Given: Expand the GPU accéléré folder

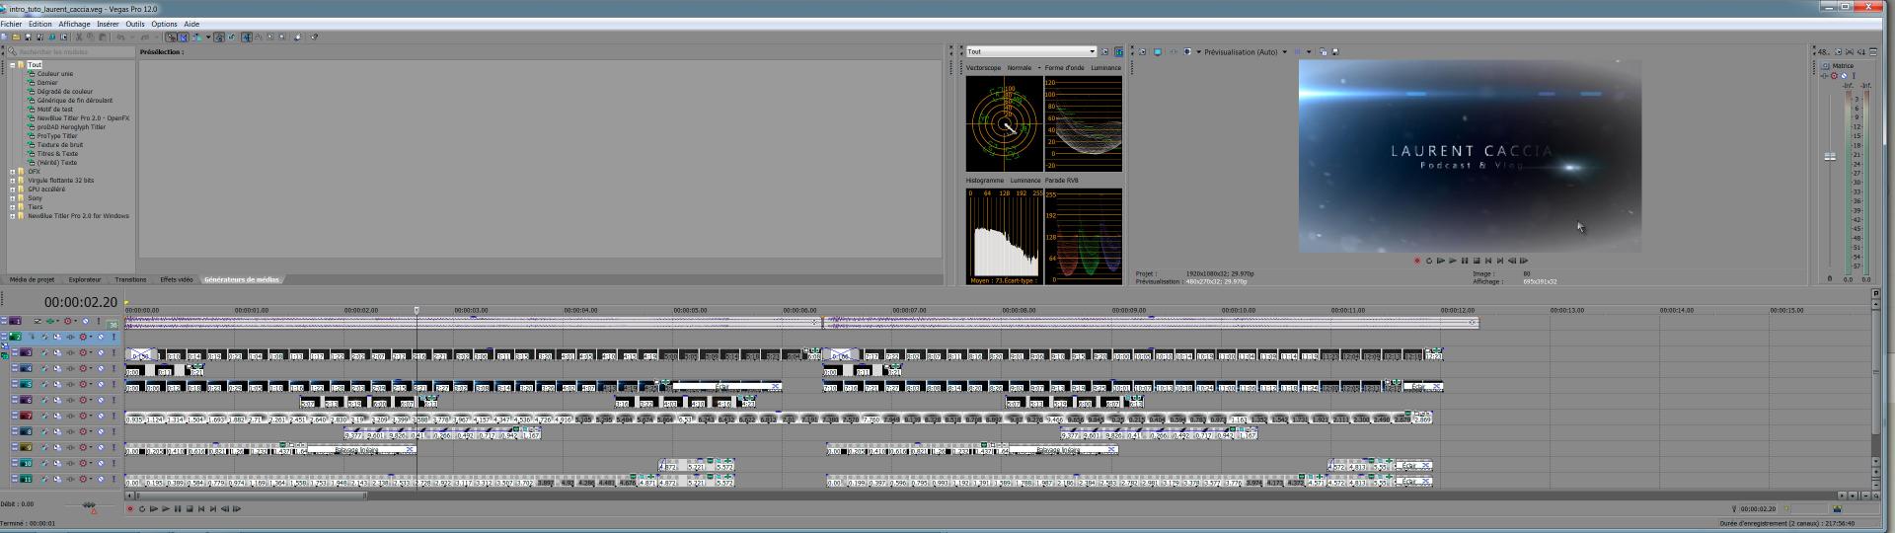Looking at the screenshot, I should tap(12, 190).
